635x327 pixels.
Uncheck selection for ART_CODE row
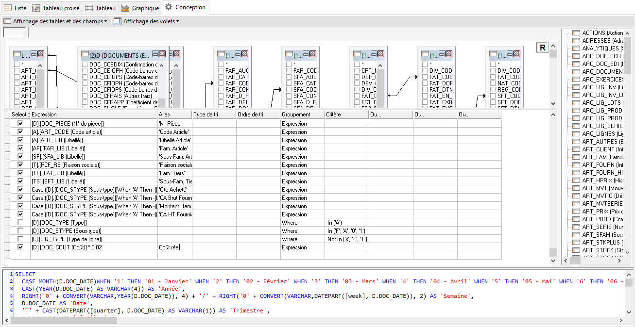tap(20, 132)
